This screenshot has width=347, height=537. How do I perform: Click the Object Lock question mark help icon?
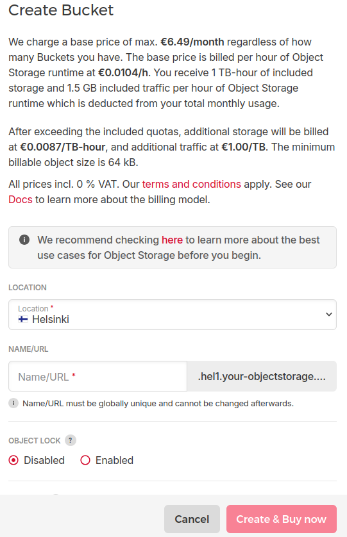coord(71,440)
